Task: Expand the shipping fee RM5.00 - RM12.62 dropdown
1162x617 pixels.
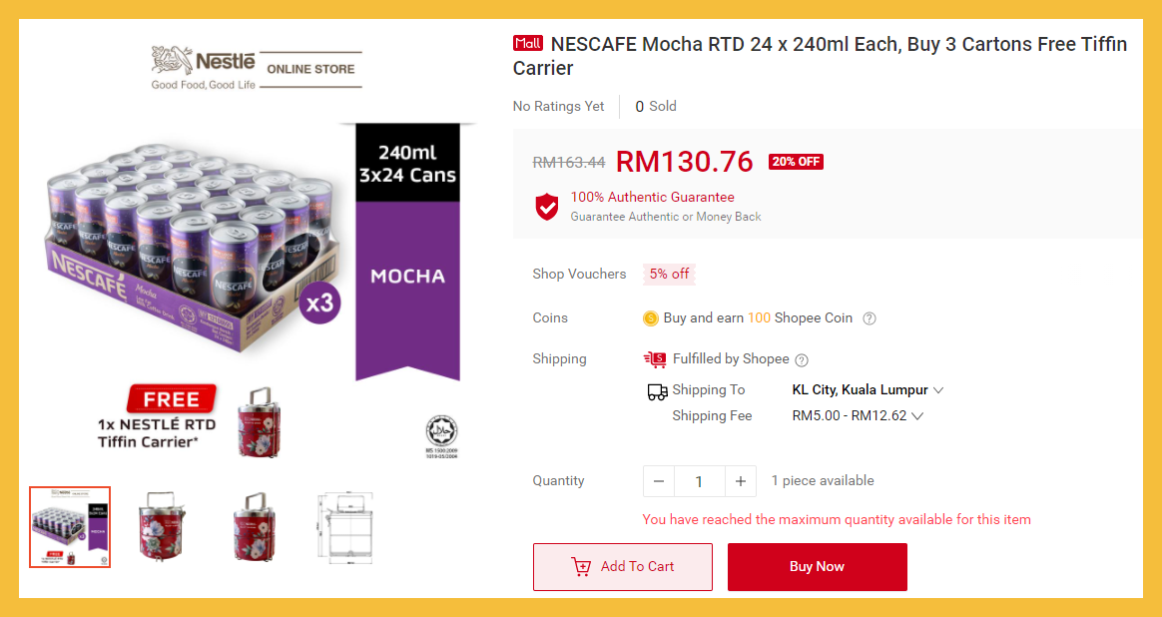Action: click(x=917, y=416)
